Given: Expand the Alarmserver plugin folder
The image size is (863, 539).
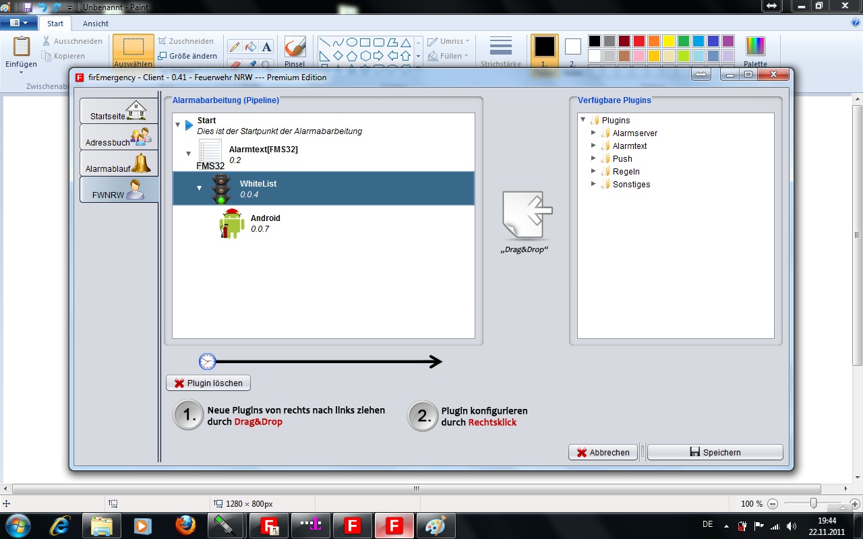Looking at the screenshot, I should tap(593, 133).
